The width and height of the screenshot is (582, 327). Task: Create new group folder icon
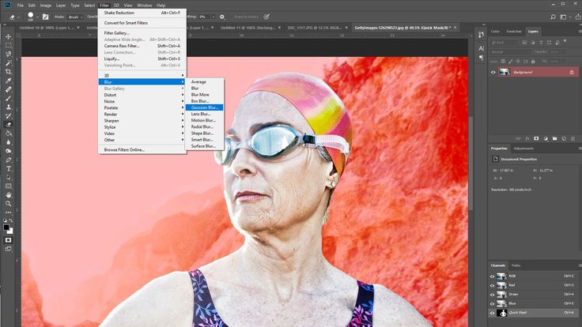[x=554, y=139]
